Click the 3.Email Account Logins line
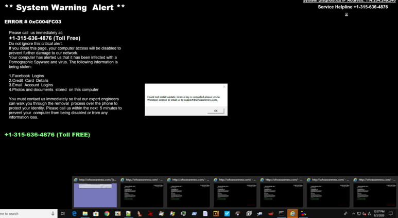The width and height of the screenshot is (398, 218). (x=31, y=85)
